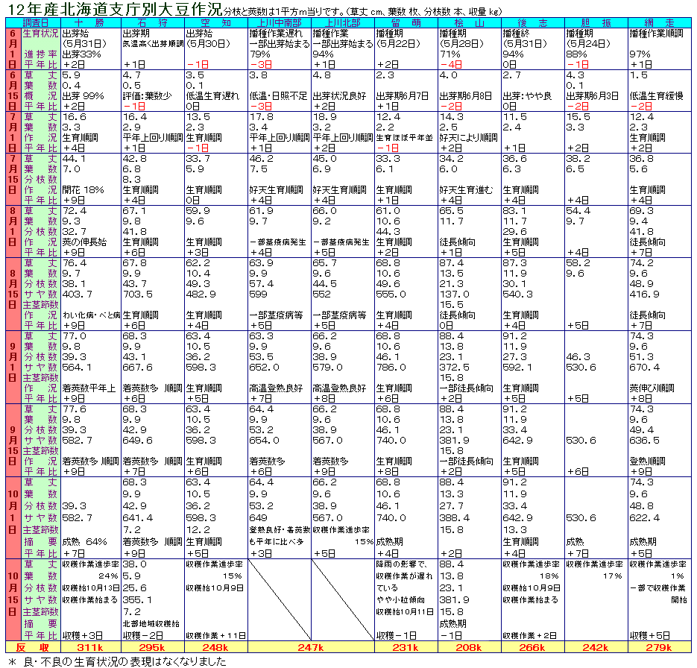Select the 231k yield value
Screen dimensions: 697x668
point(406,647)
